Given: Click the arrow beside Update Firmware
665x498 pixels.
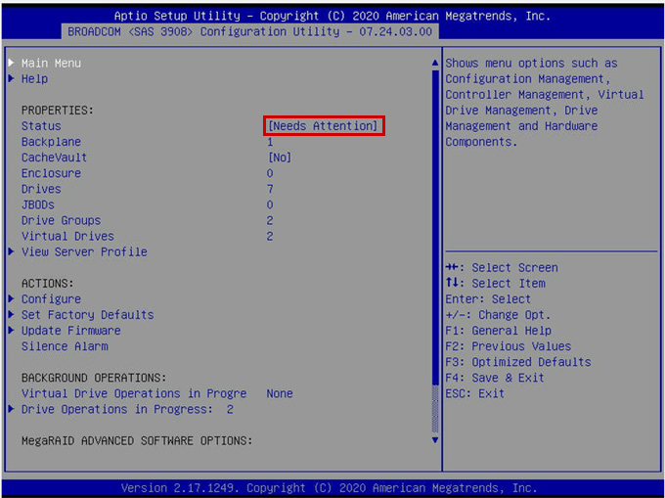Looking at the screenshot, I should (11, 331).
